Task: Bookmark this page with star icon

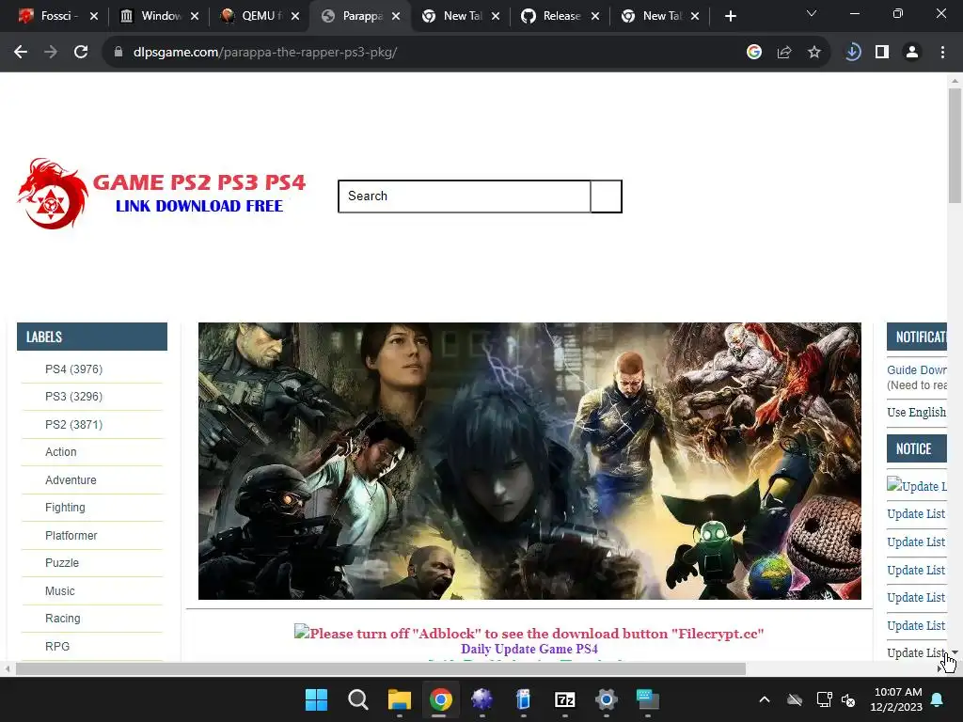Action: coord(814,53)
